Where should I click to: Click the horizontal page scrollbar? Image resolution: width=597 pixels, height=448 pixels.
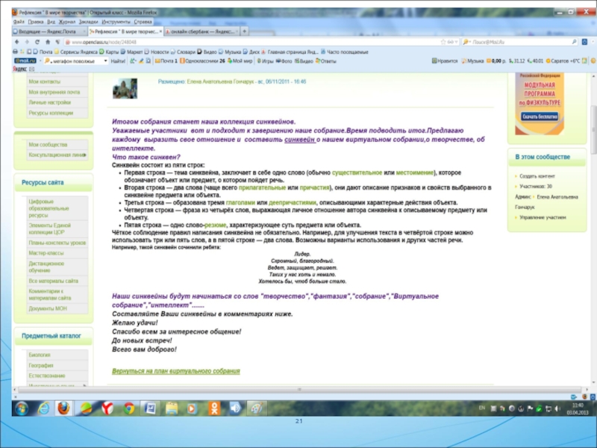(x=300, y=390)
